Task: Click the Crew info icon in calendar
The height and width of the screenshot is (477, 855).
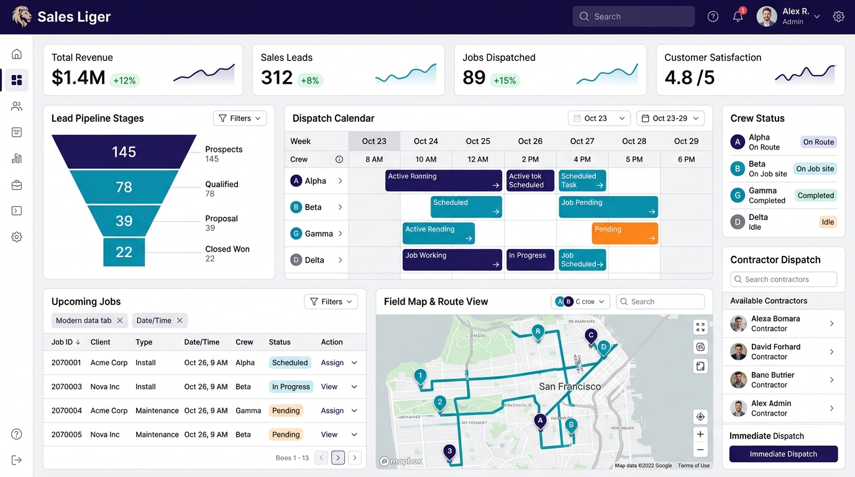Action: (339, 159)
